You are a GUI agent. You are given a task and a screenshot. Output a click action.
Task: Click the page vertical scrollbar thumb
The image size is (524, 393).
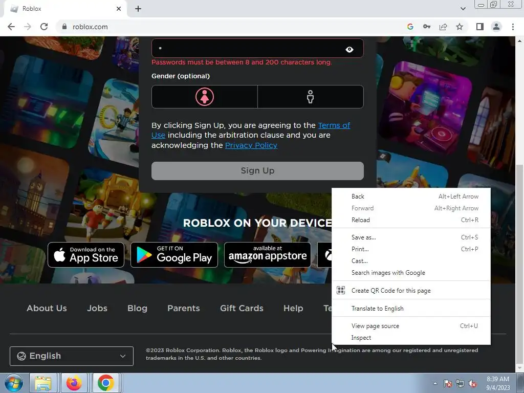(x=519, y=264)
